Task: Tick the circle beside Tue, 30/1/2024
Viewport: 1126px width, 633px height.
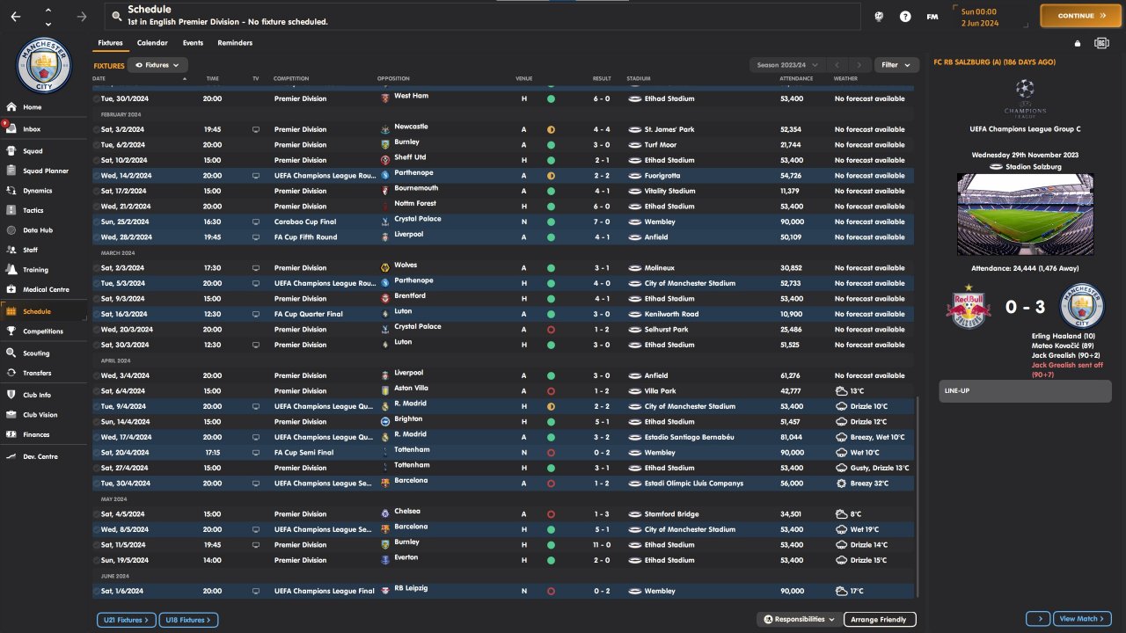Action: pos(97,98)
